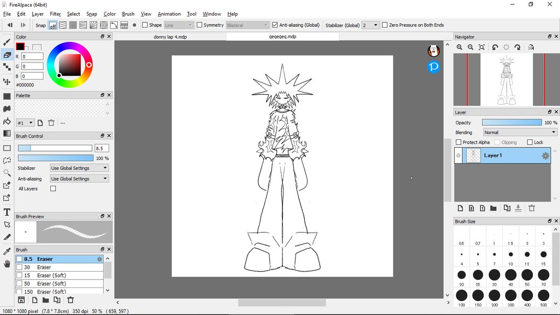Open the palette #1 dropdown

point(25,123)
